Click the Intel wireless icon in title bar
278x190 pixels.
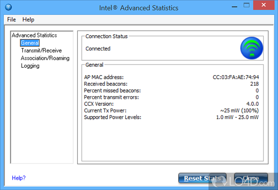point(9,7)
